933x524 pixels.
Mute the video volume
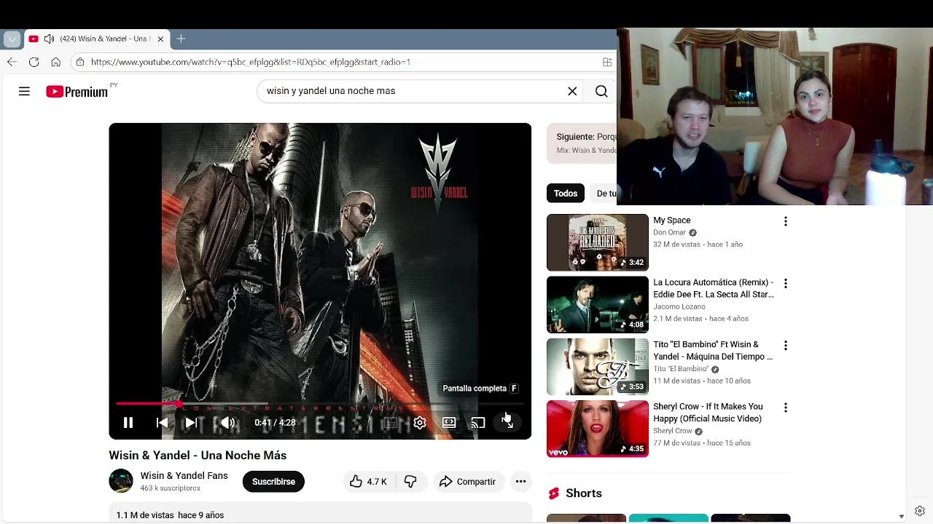[x=227, y=423]
